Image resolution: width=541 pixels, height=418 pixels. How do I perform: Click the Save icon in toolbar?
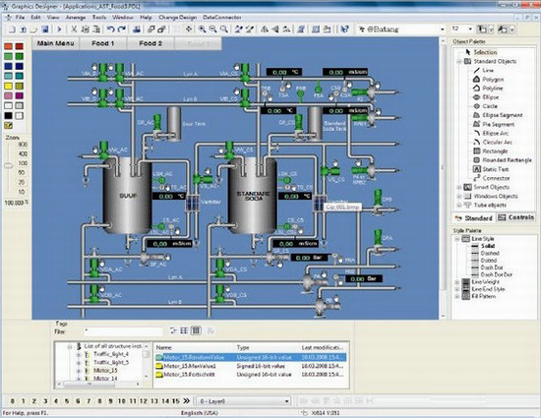[x=45, y=30]
